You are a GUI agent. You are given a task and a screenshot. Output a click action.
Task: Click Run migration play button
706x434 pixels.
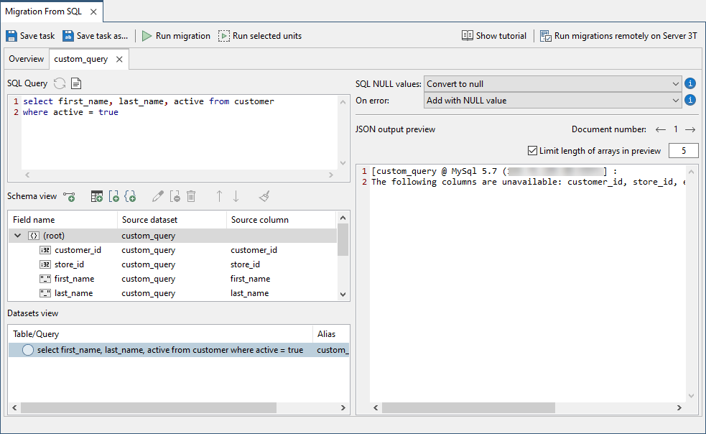(176, 36)
